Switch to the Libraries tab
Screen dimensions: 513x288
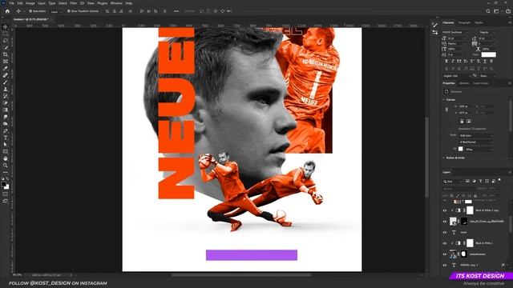[x=464, y=83]
